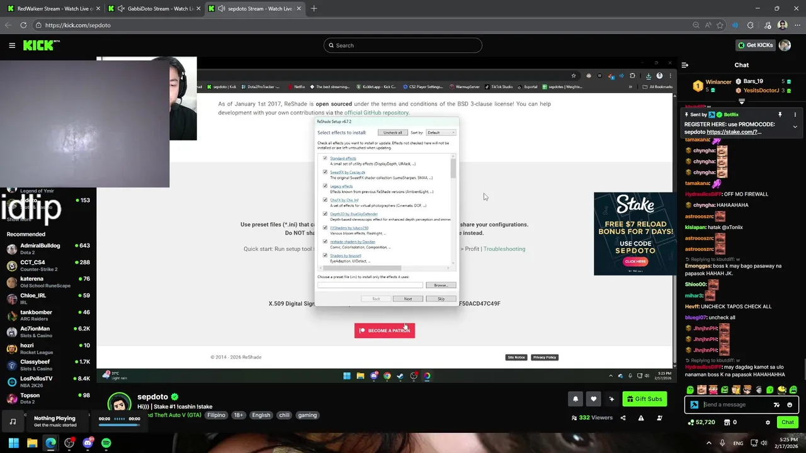
Task: Uncheck SweetFX by CeeJay.dk checkbox
Action: pyautogui.click(x=325, y=172)
